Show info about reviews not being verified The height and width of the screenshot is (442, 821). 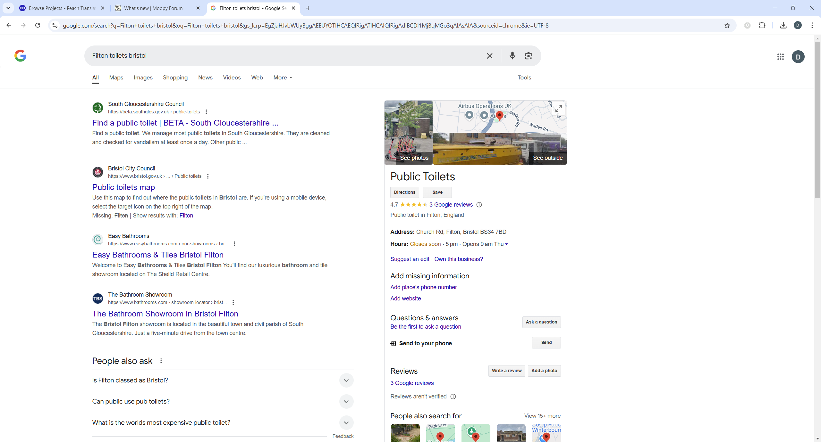[x=453, y=397]
